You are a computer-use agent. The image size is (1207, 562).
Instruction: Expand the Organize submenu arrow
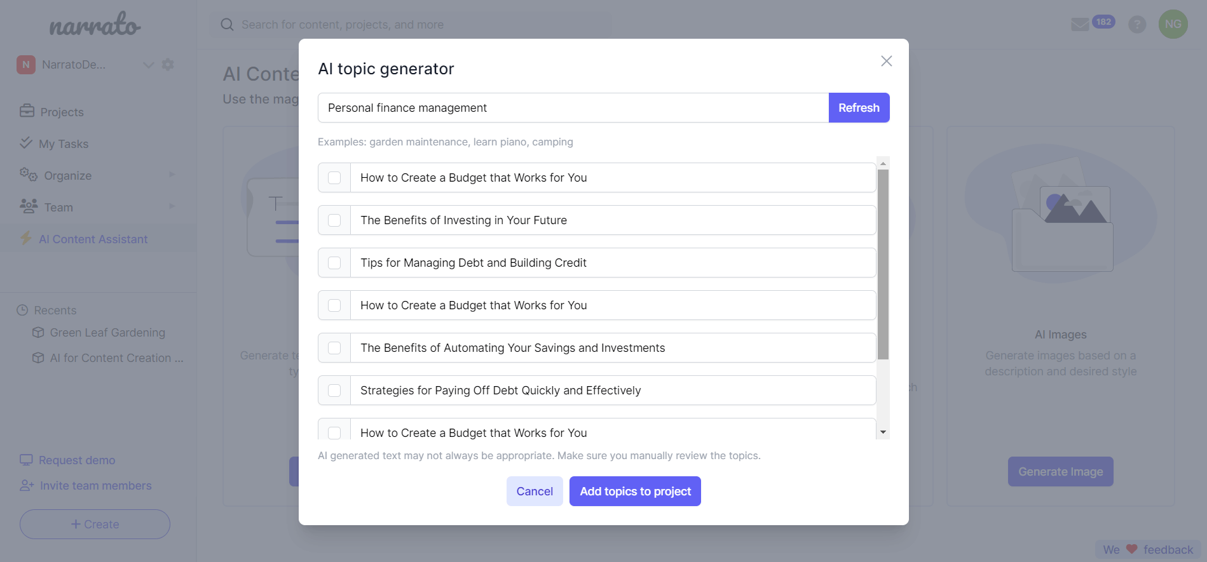pos(172,175)
